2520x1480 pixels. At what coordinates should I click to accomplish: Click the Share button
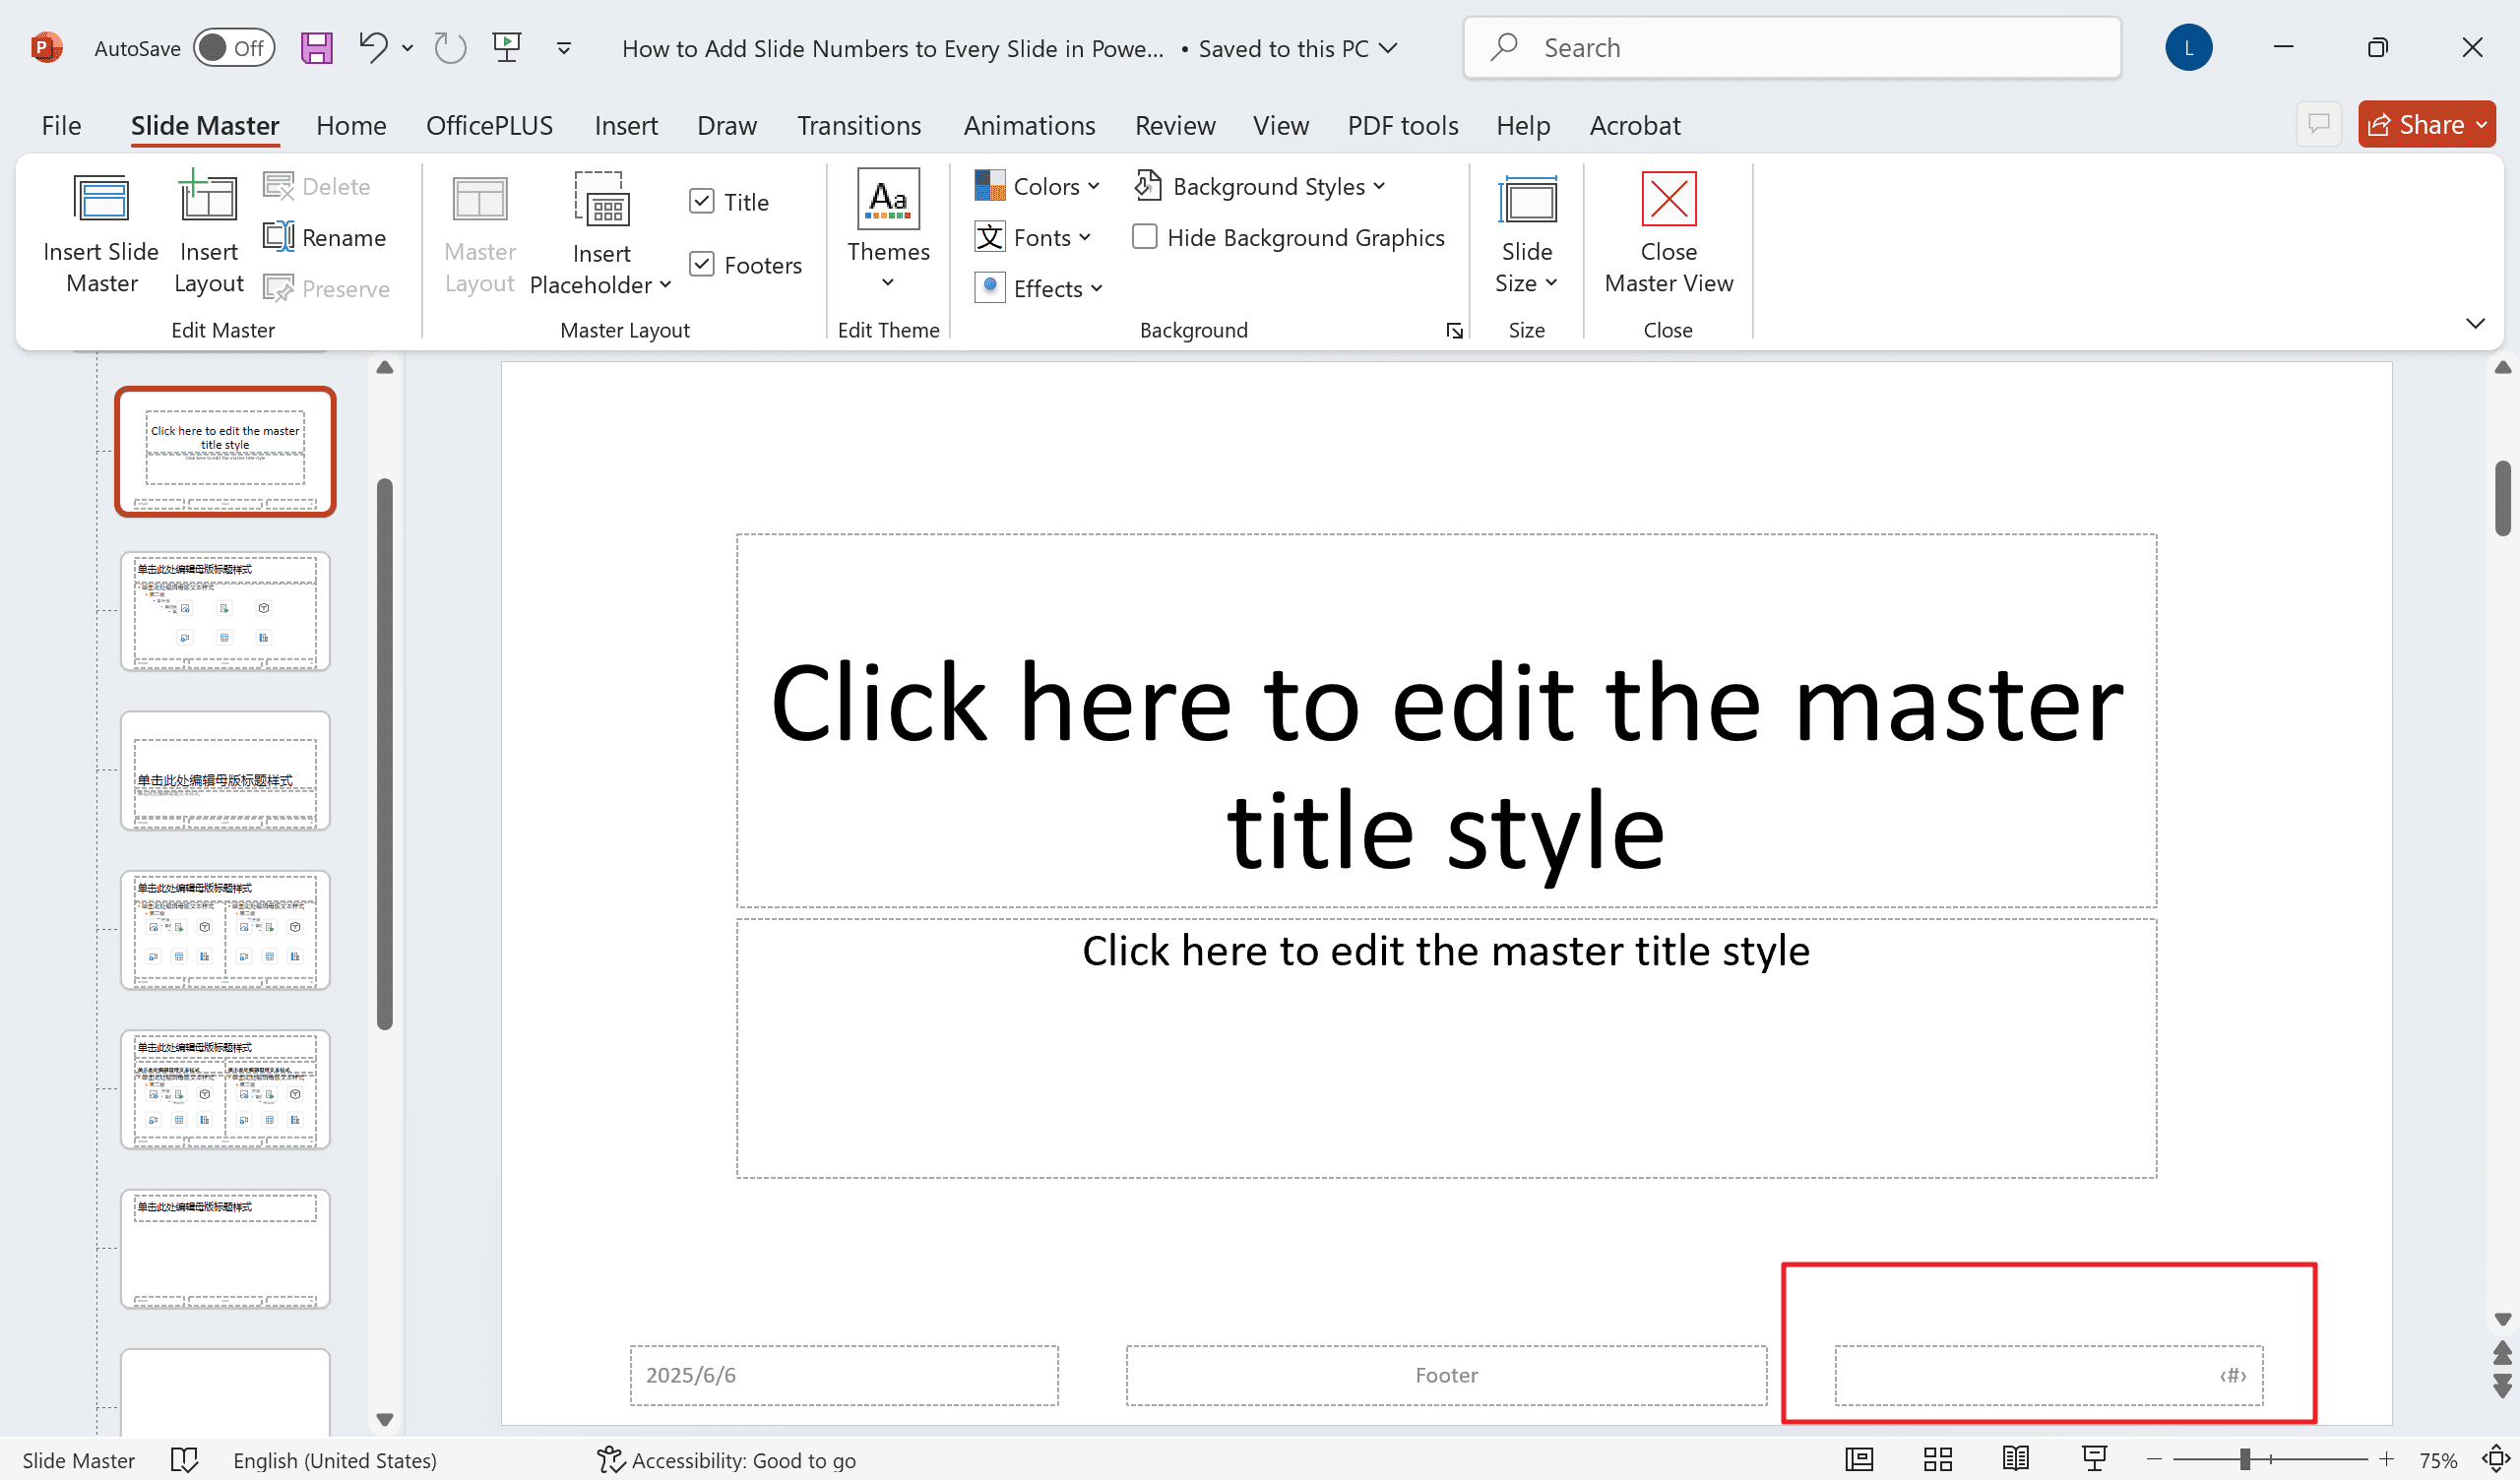tap(2426, 124)
